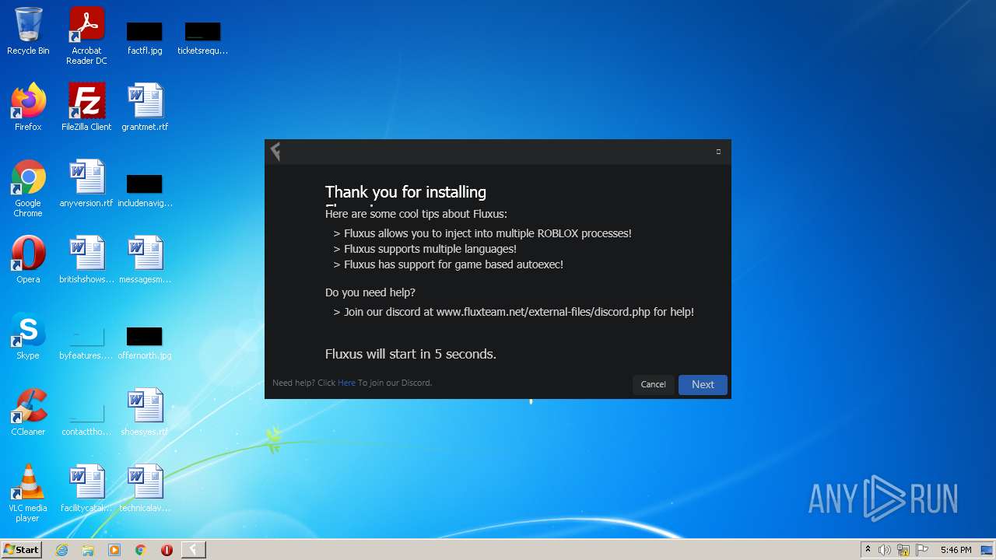Select byfeatures... desktop file
Viewport: 996px width, 560px height.
pyautogui.click(x=86, y=342)
